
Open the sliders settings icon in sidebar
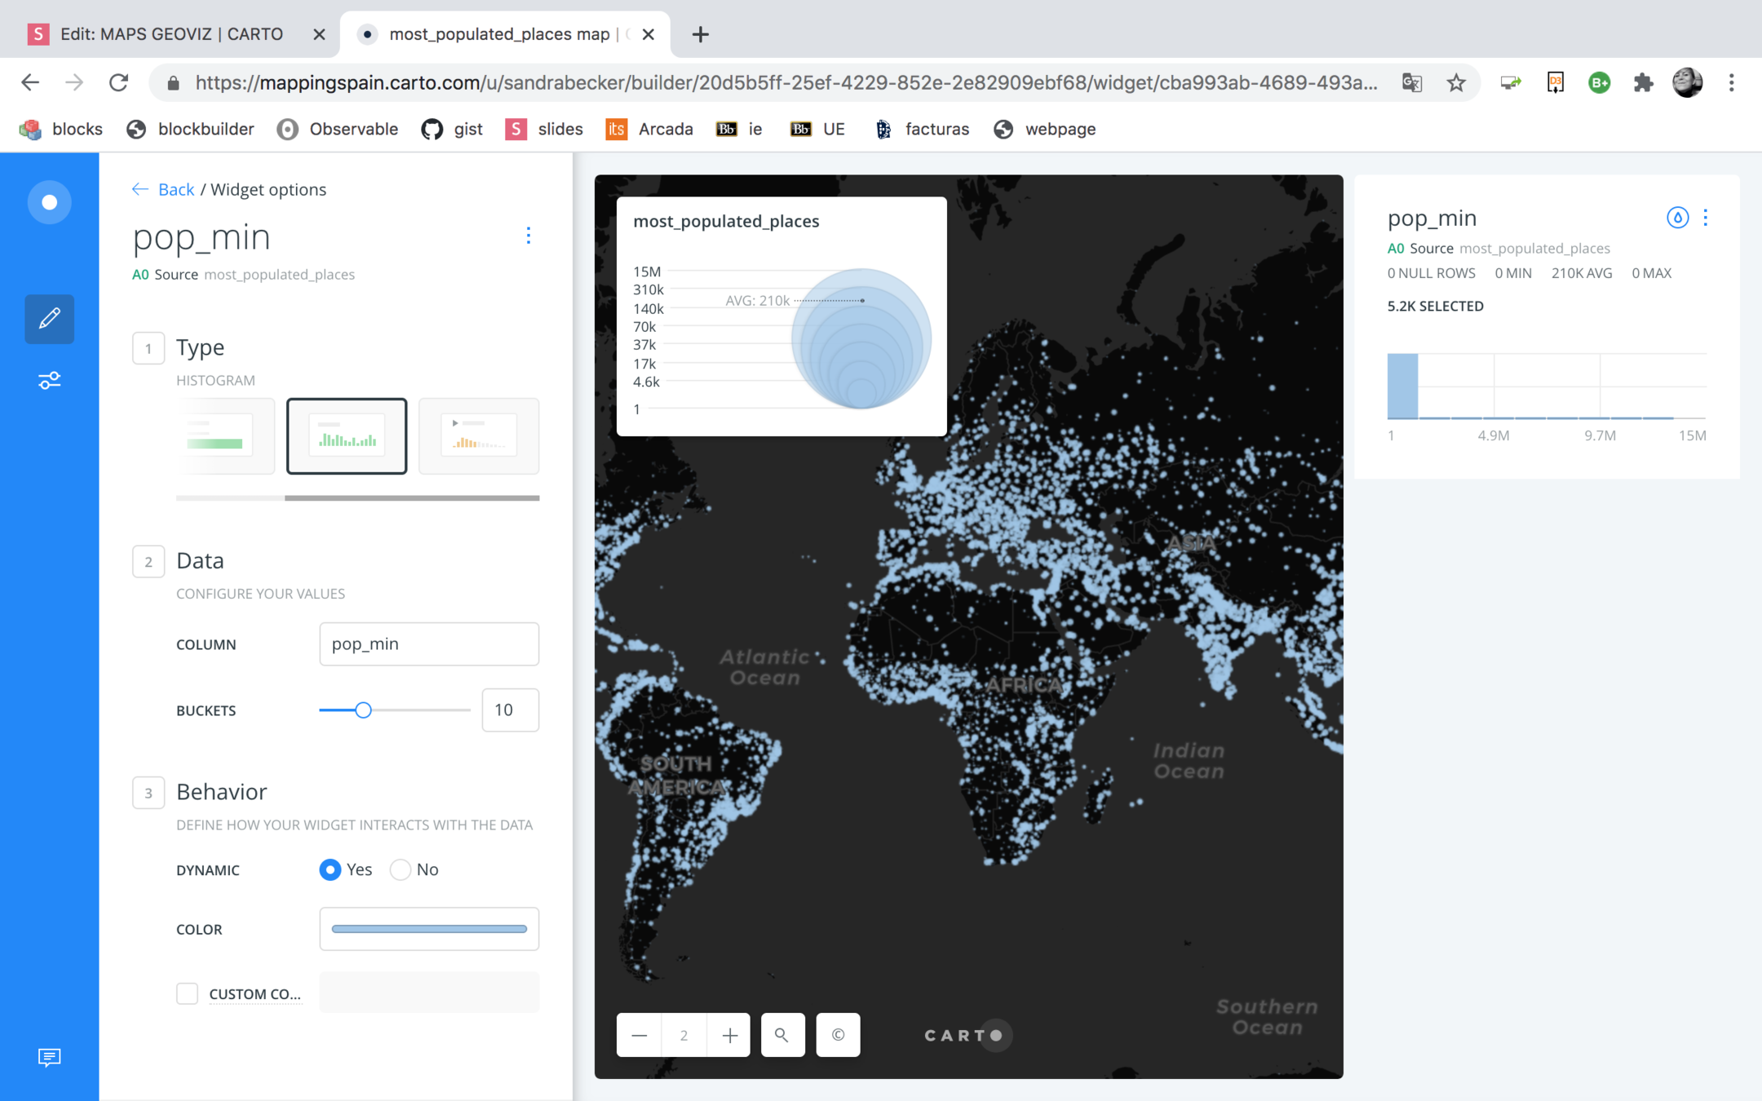[49, 381]
